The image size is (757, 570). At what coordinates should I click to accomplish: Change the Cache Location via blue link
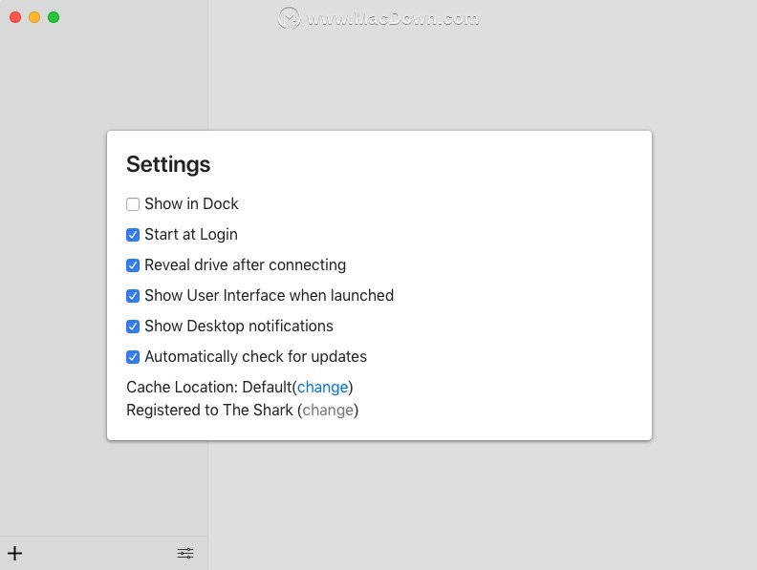(x=322, y=388)
